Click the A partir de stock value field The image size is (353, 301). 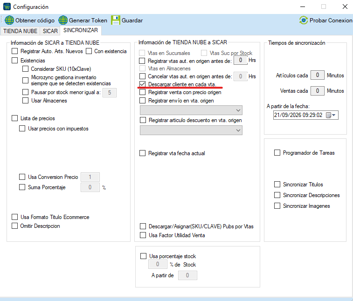pos(187,275)
